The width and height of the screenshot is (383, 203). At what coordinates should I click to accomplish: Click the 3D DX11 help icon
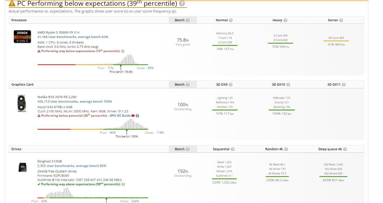pos(344,85)
